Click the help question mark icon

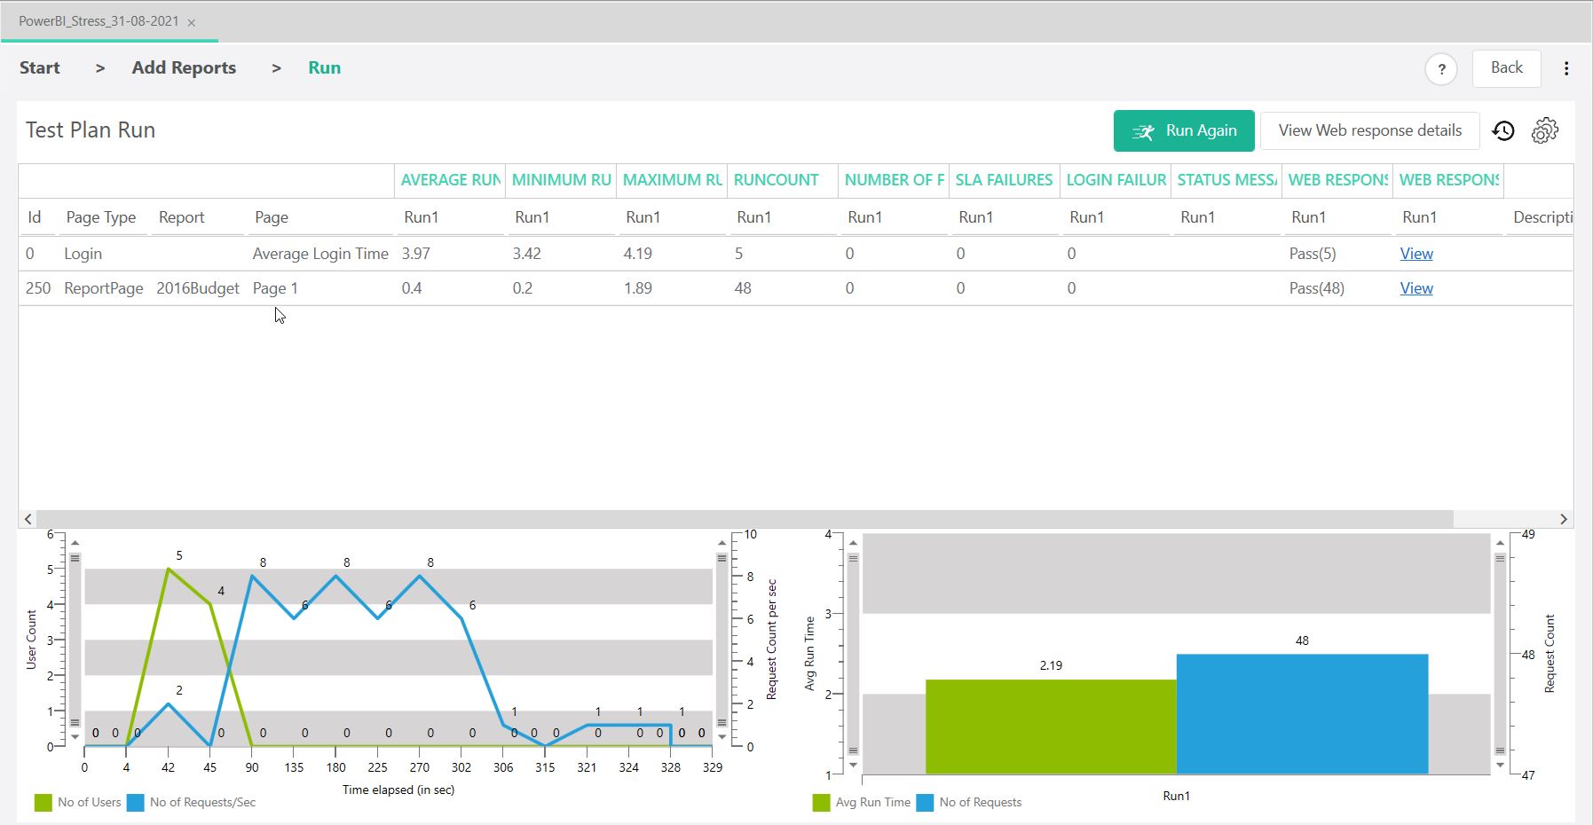tap(1440, 69)
